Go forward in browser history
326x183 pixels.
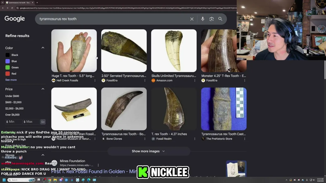pos(7,8)
